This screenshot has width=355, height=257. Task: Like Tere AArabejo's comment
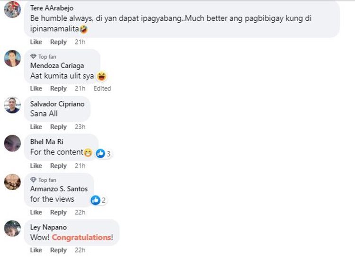(36, 42)
